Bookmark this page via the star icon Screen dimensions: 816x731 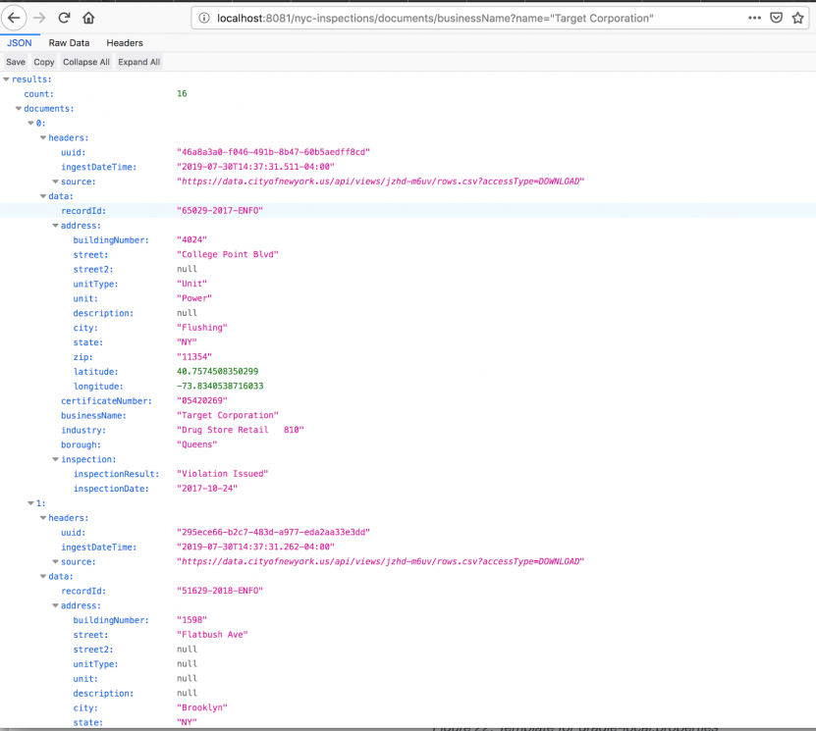tap(798, 17)
